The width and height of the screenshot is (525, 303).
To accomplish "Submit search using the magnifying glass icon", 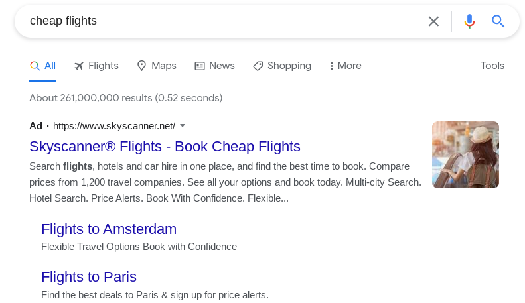I will click(x=498, y=21).
